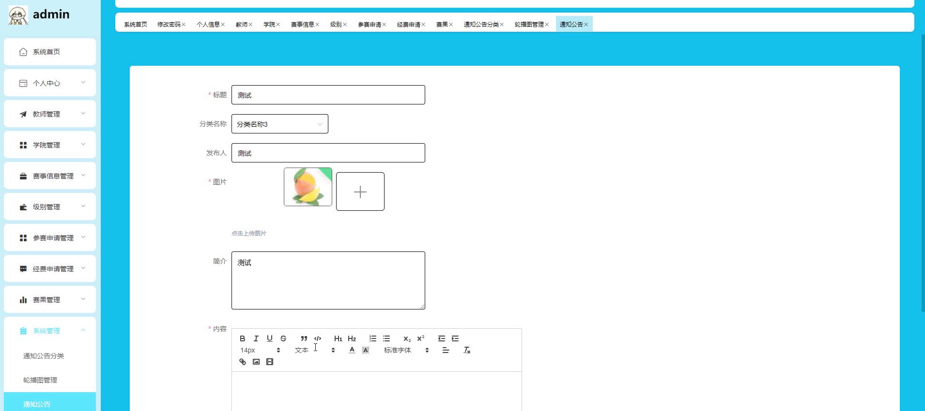
Task: Close the 轮播图管理 tab
Action: pyautogui.click(x=547, y=25)
